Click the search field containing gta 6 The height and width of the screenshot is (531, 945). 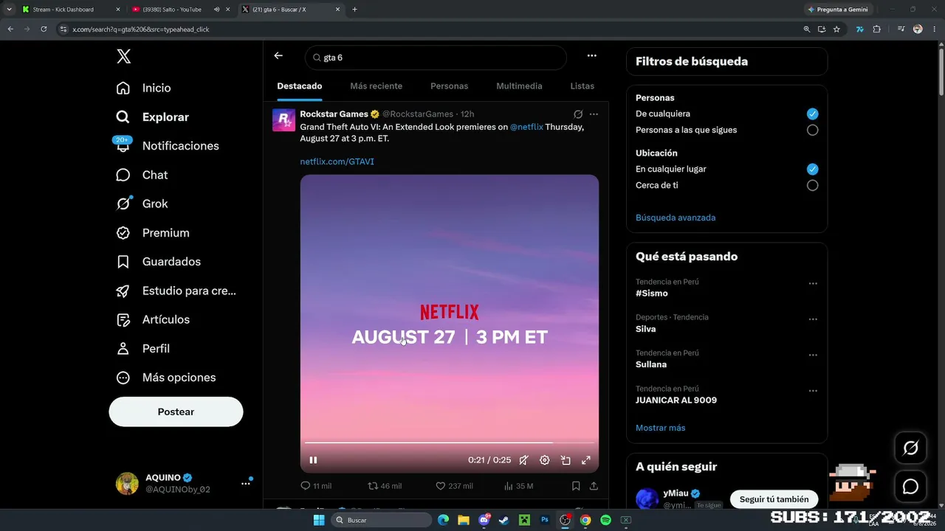(x=436, y=58)
